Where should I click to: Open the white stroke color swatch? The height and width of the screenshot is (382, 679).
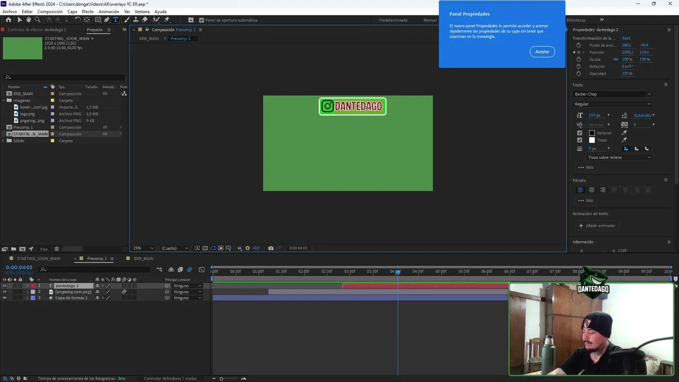[592, 140]
